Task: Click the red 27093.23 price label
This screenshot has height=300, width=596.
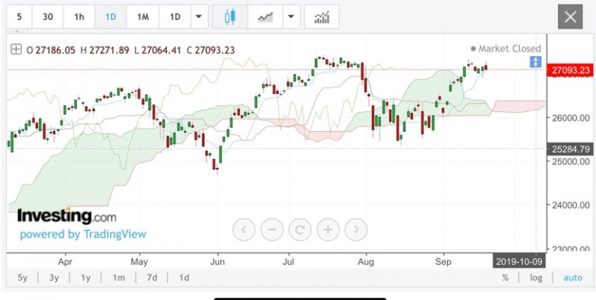Action: 570,71
